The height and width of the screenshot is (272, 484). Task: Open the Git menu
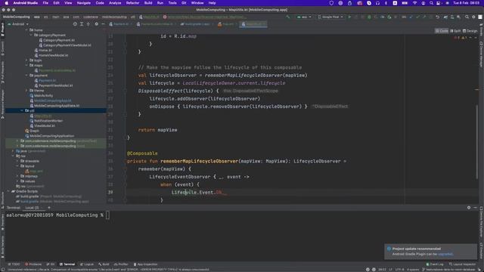(x=184, y=3)
